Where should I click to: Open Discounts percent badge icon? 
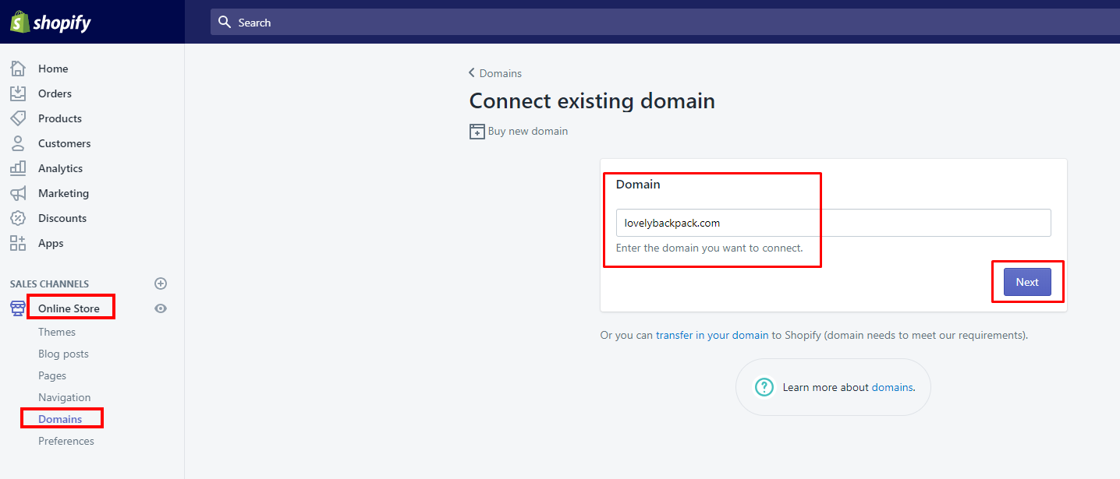click(x=18, y=218)
